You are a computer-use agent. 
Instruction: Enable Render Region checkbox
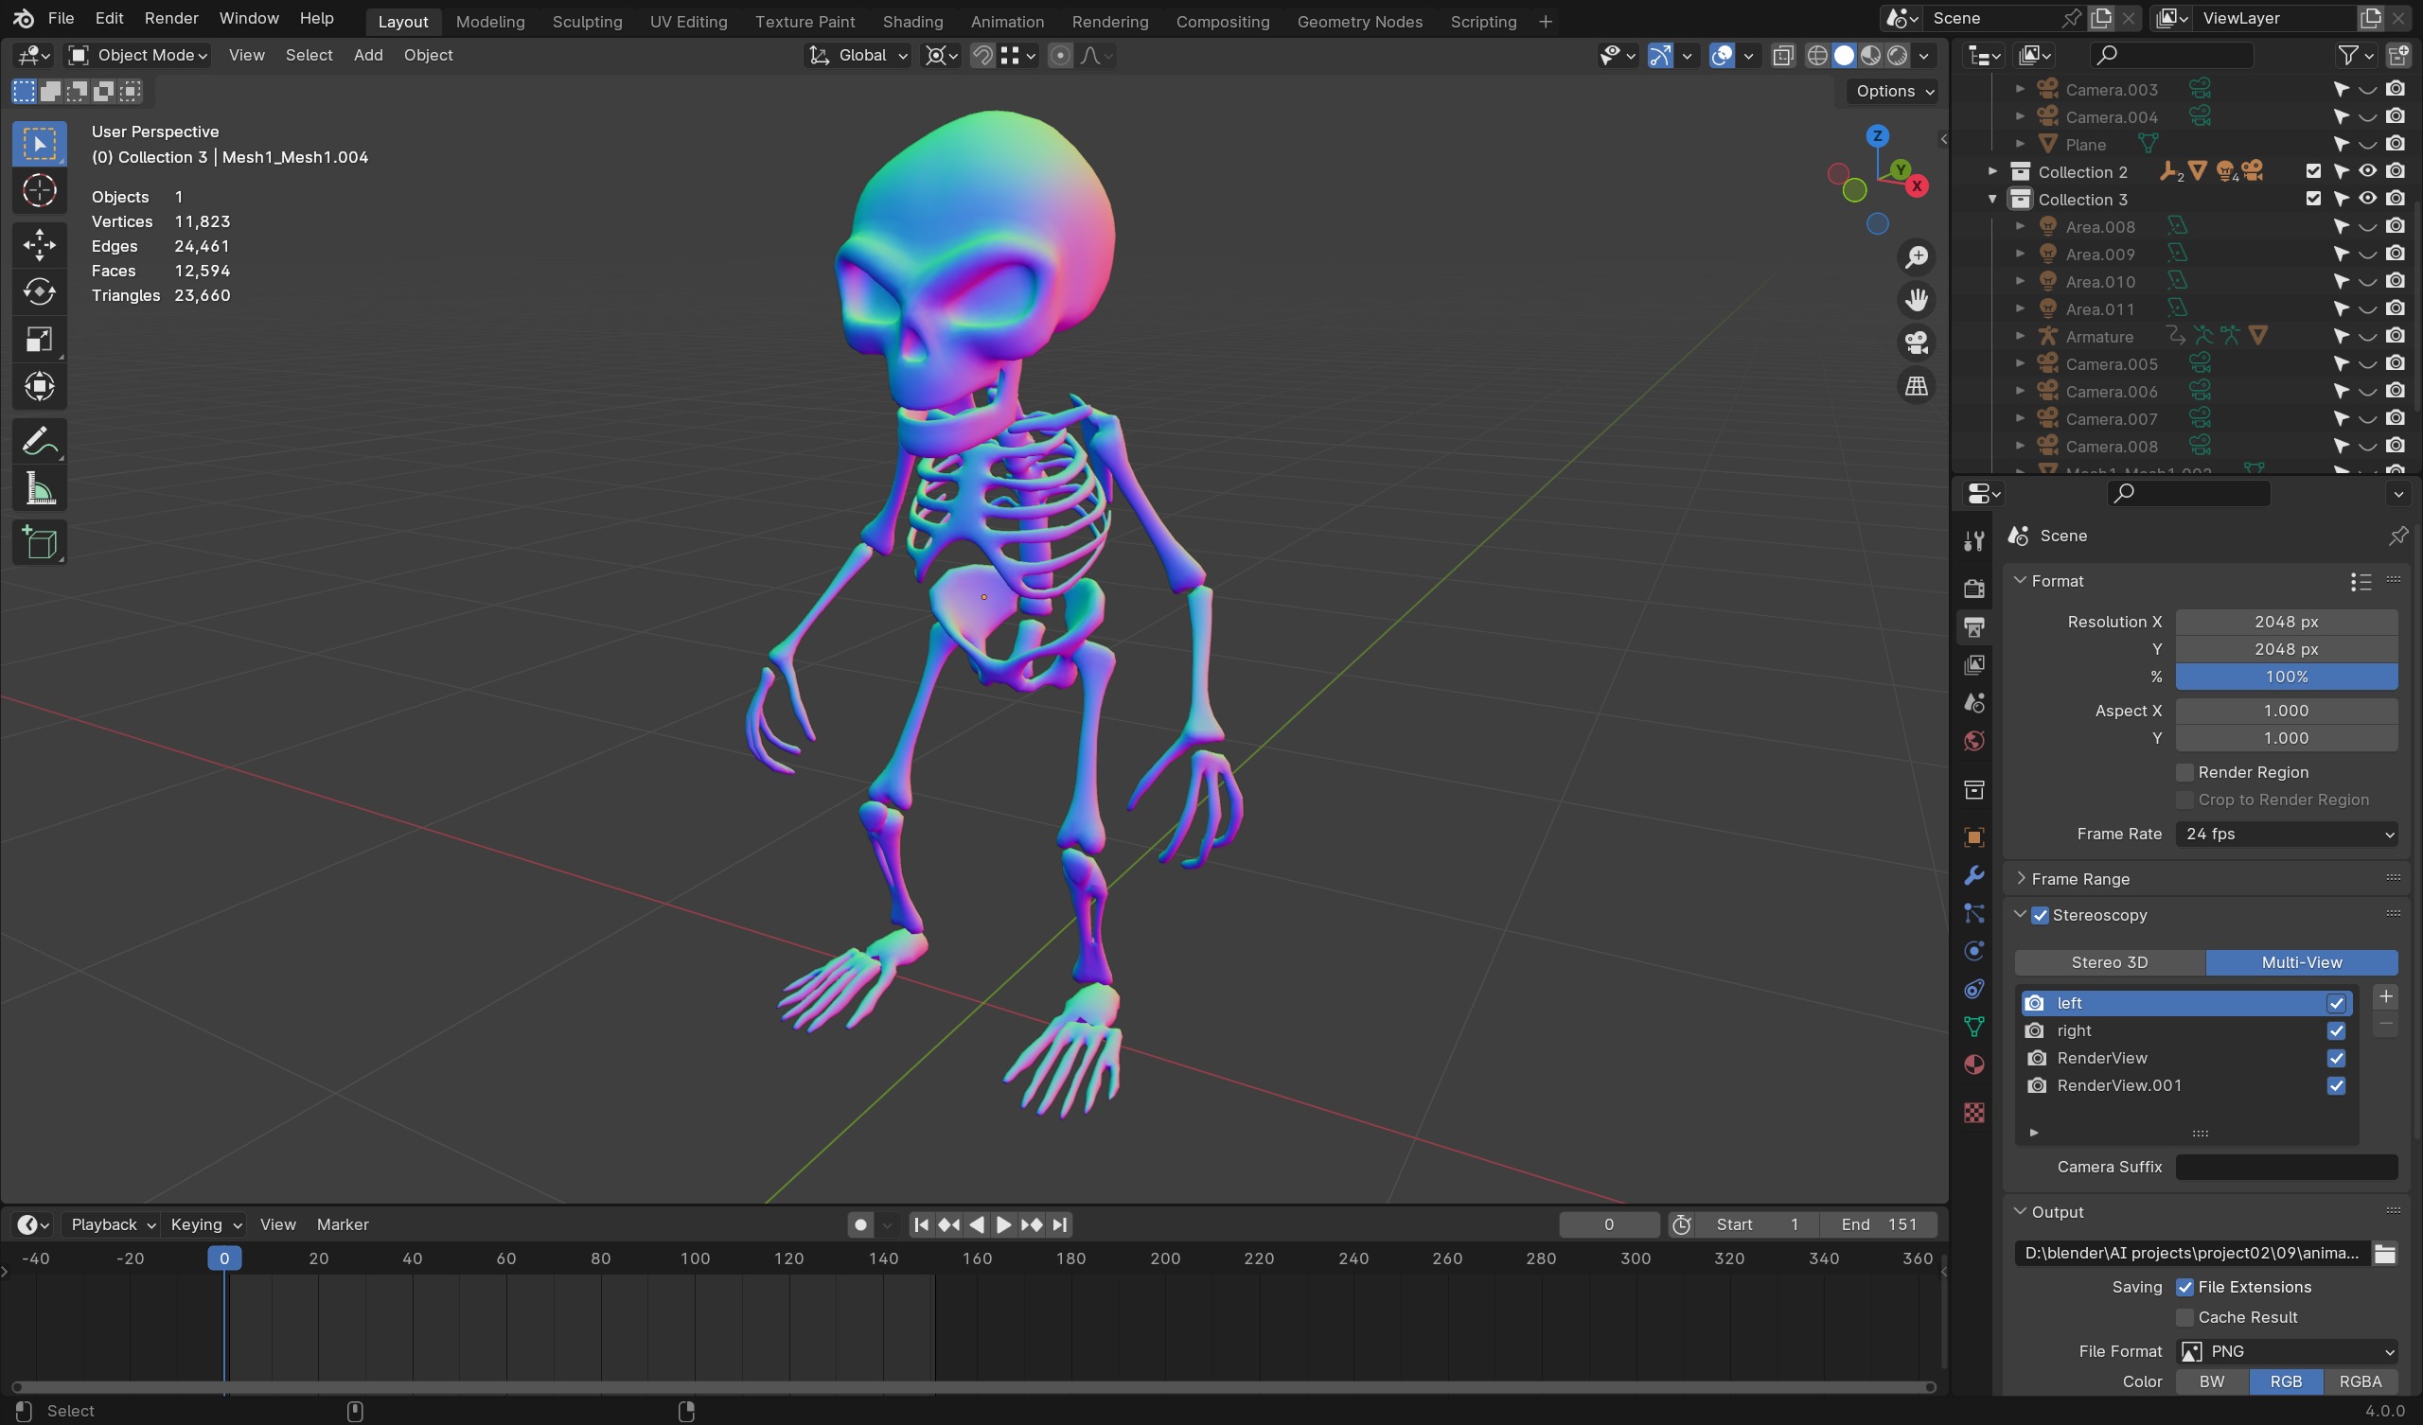click(x=2184, y=772)
